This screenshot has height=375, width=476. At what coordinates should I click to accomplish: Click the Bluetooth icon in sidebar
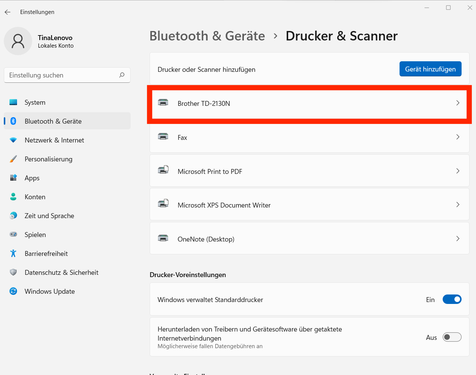click(x=13, y=121)
